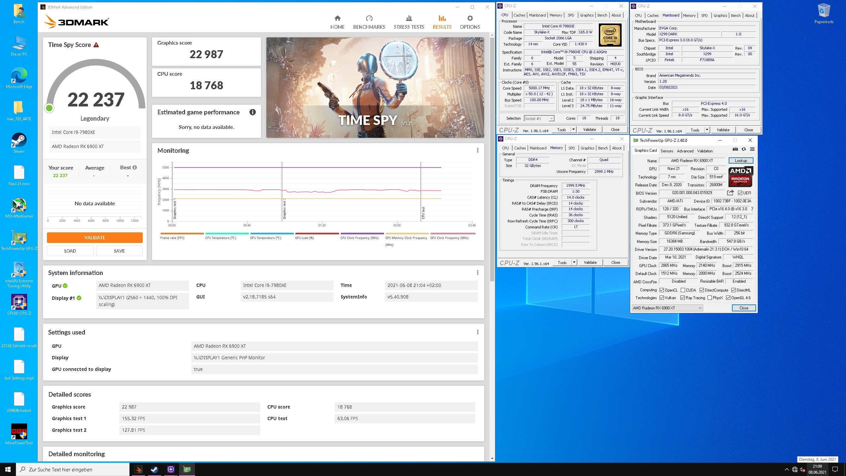The width and height of the screenshot is (846, 476).
Task: Open the Steam desktop shortcut
Action: 19,143
